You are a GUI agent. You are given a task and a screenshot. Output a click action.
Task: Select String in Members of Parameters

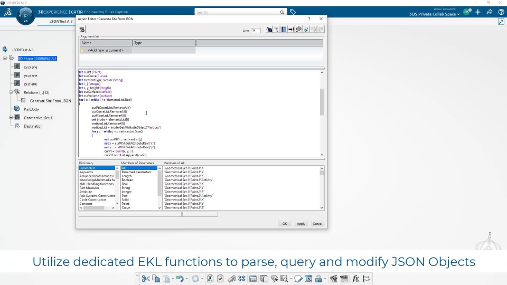126,188
